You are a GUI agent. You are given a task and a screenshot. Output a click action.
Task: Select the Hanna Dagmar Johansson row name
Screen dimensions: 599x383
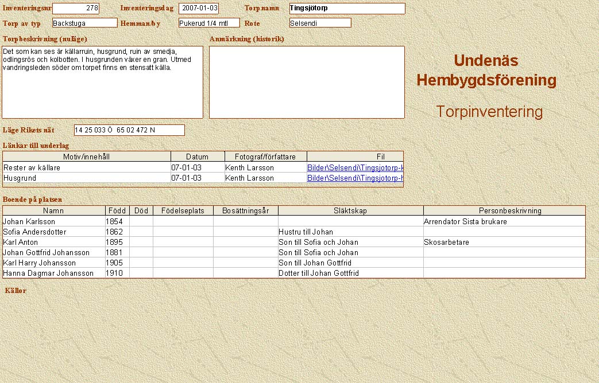coord(53,273)
